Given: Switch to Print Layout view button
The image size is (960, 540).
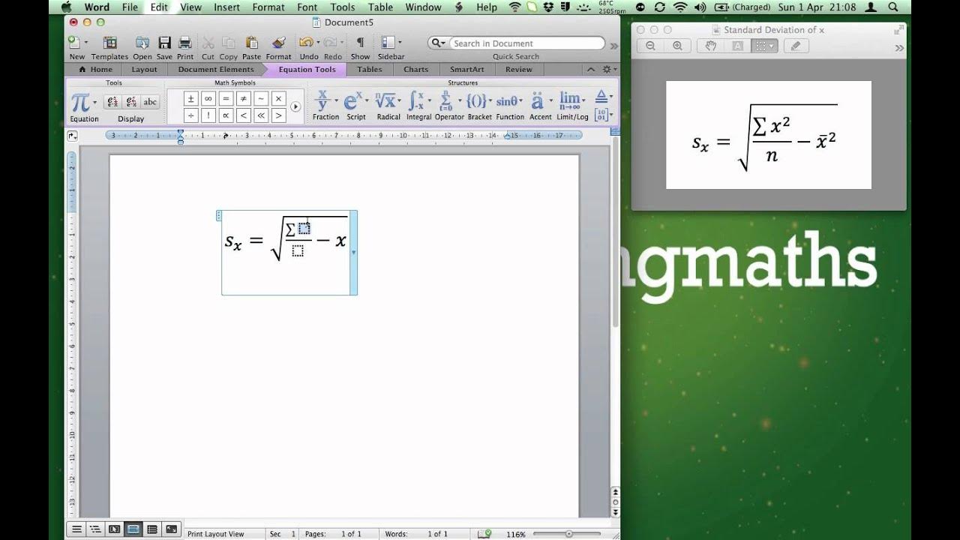Looking at the screenshot, I should click(x=133, y=529).
